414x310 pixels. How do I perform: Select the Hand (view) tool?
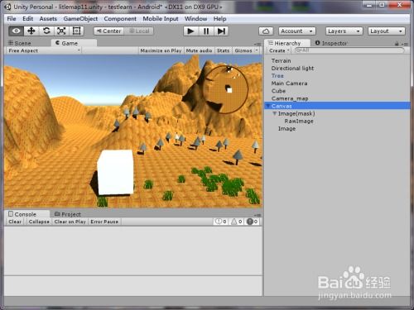16,31
